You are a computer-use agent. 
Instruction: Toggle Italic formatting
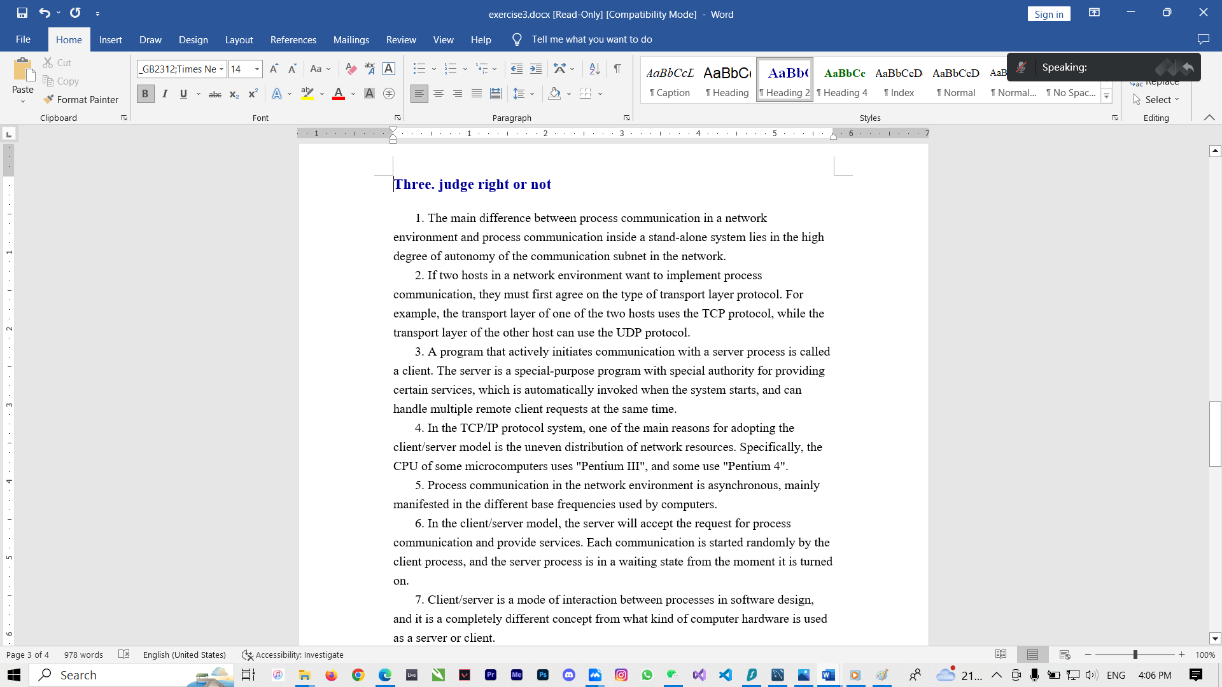(165, 94)
